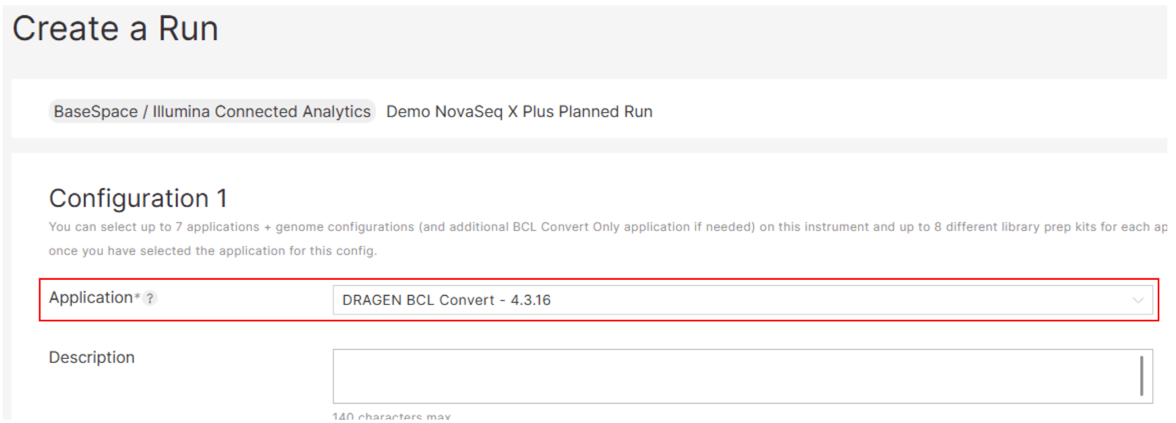This screenshot has height=423, width=1176.
Task: Click the help icon beside Application
Action: 150,298
